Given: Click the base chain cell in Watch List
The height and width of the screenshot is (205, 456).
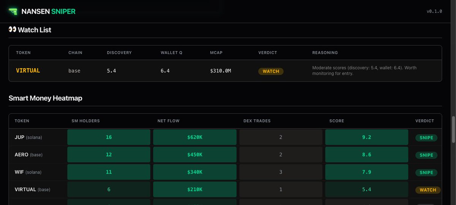Looking at the screenshot, I should pyautogui.click(x=74, y=71).
